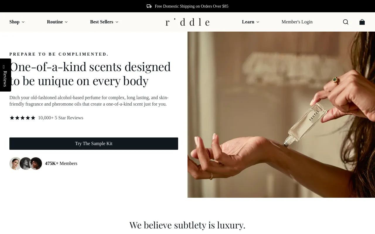Expand the Shop dropdown chevron
375x234 pixels.
(23, 22)
